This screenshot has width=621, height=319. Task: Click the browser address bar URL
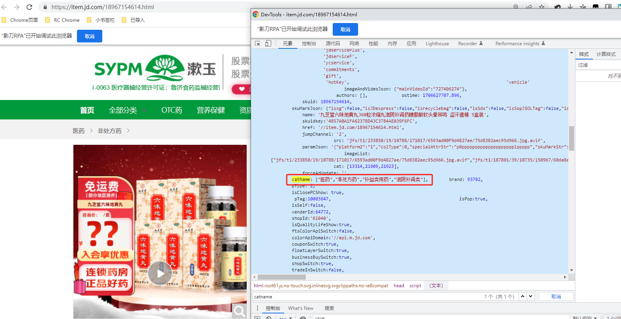pyautogui.click(x=103, y=7)
